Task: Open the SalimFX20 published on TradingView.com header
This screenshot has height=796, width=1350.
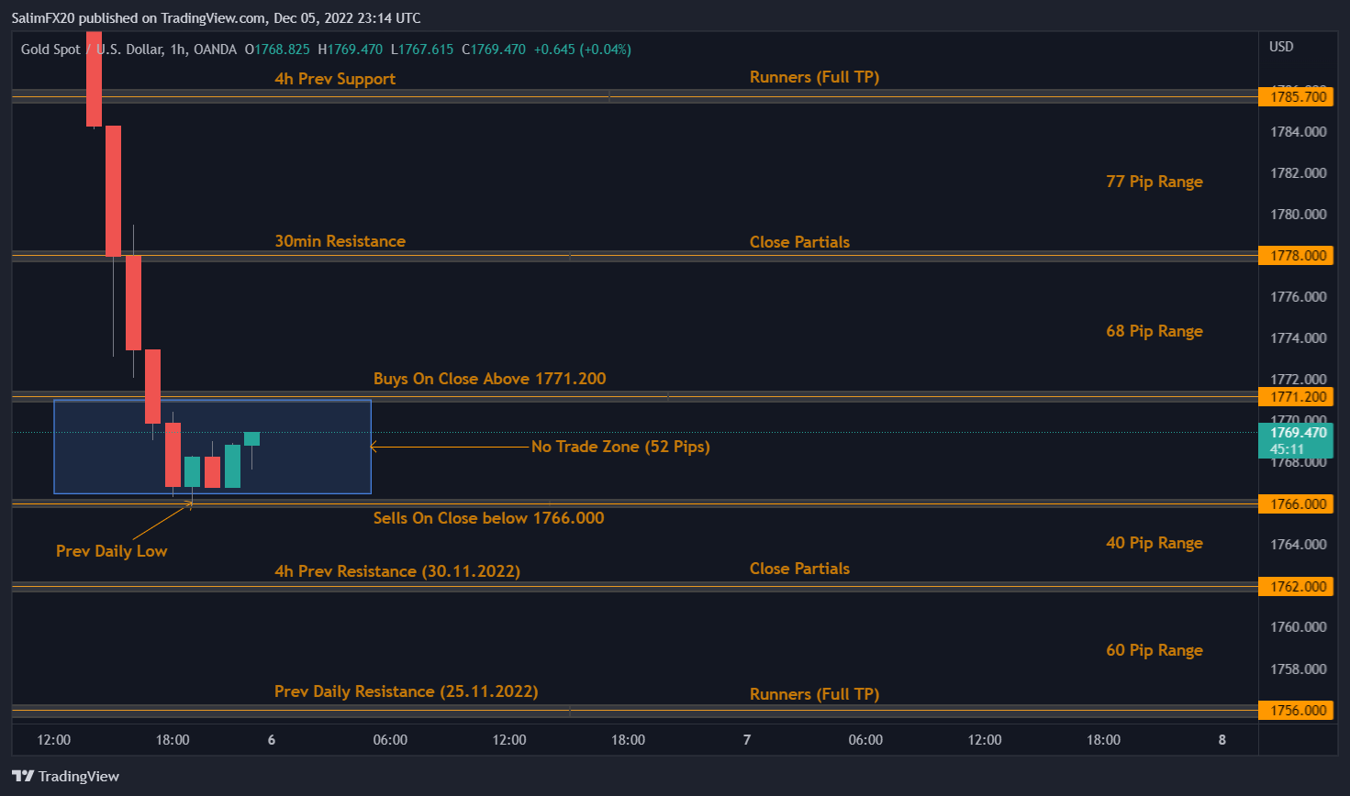Action: [216, 18]
